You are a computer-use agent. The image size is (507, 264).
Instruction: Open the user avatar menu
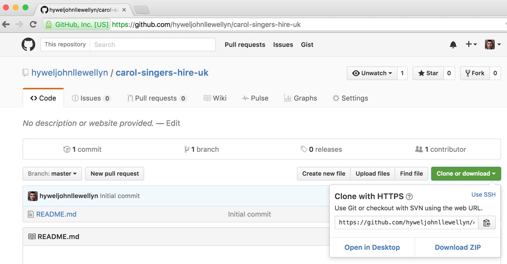tap(493, 44)
